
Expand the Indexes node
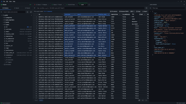pos(5,57)
